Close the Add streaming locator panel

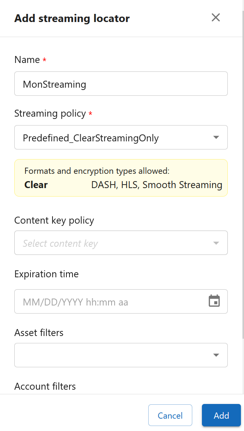(x=215, y=17)
